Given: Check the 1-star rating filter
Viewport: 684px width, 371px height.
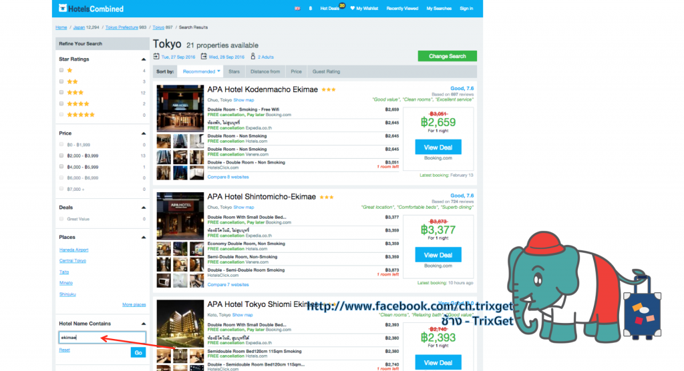Looking at the screenshot, I should (61, 70).
